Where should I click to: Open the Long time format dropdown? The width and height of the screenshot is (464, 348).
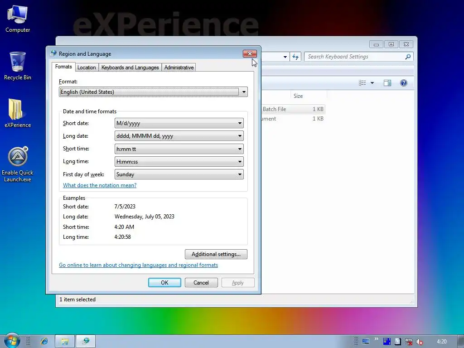click(179, 162)
